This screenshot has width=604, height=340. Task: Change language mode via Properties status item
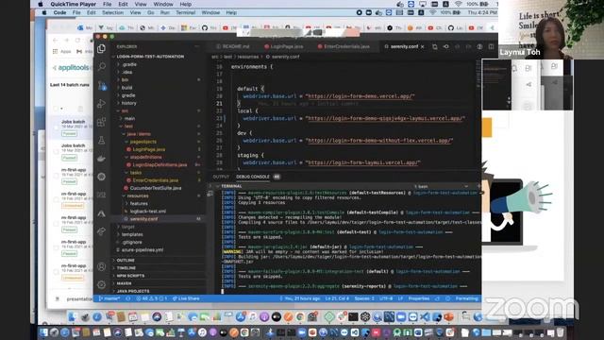[419, 298]
